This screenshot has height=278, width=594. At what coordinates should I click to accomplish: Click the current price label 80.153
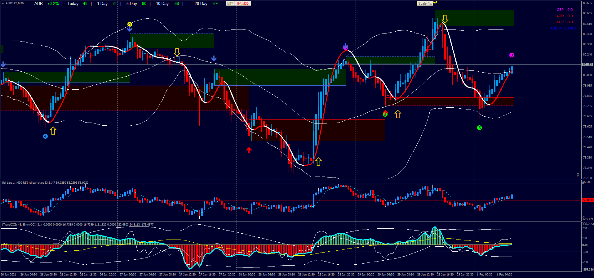tap(587, 65)
